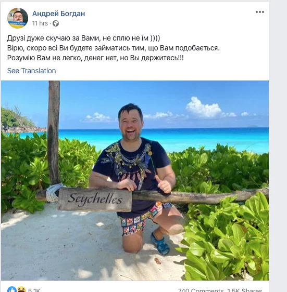Click the vertical wooden post in photo
The image size is (287, 292).
point(54,134)
